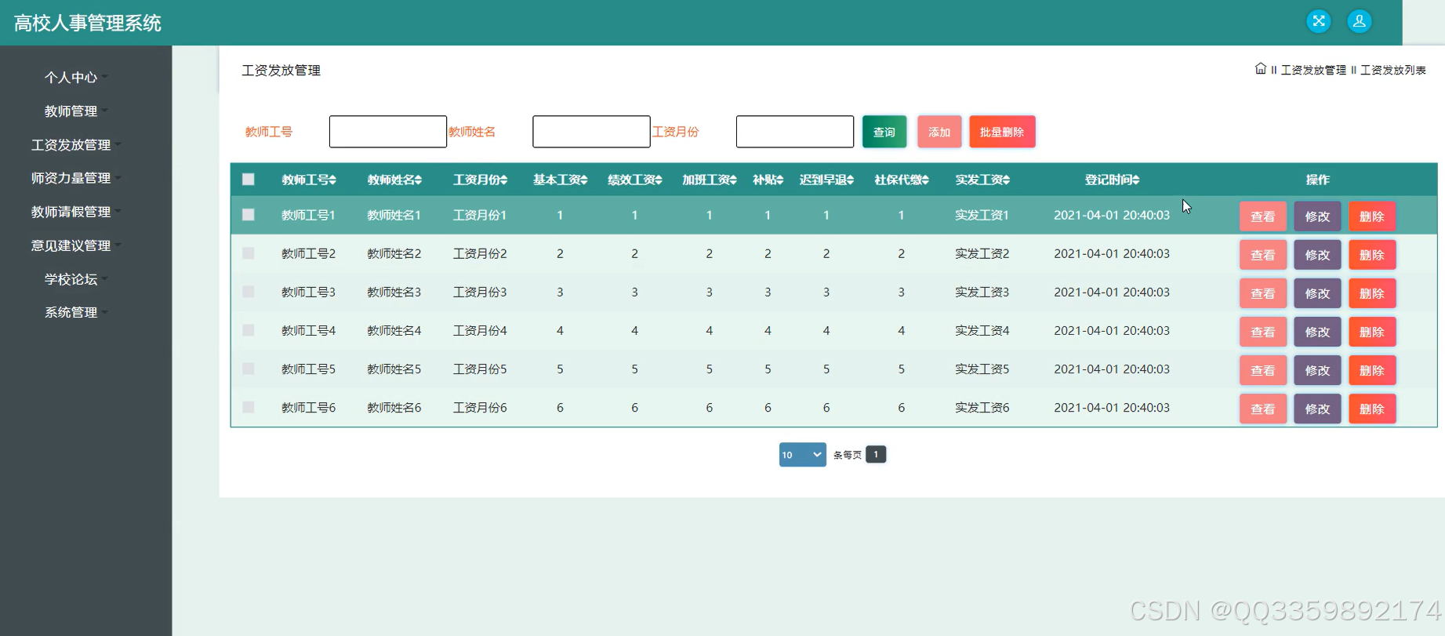Sort by 基本工资 column arrows
Screen dimensions: 1445x636
click(584, 180)
